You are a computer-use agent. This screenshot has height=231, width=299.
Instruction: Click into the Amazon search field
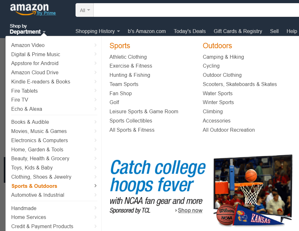click(196, 10)
